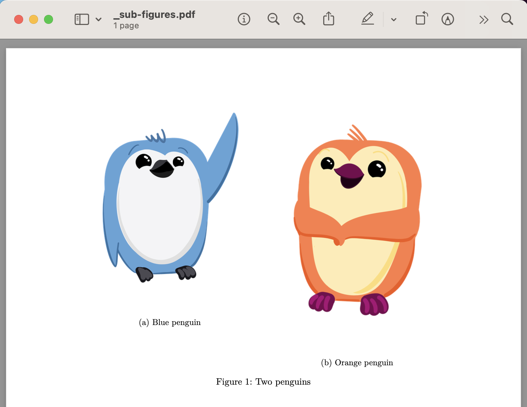Enter full screen with the green button
This screenshot has width=527, height=407.
tap(49, 19)
